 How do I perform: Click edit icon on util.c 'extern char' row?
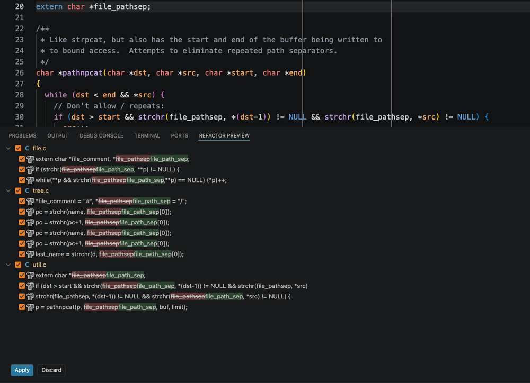[30, 276]
